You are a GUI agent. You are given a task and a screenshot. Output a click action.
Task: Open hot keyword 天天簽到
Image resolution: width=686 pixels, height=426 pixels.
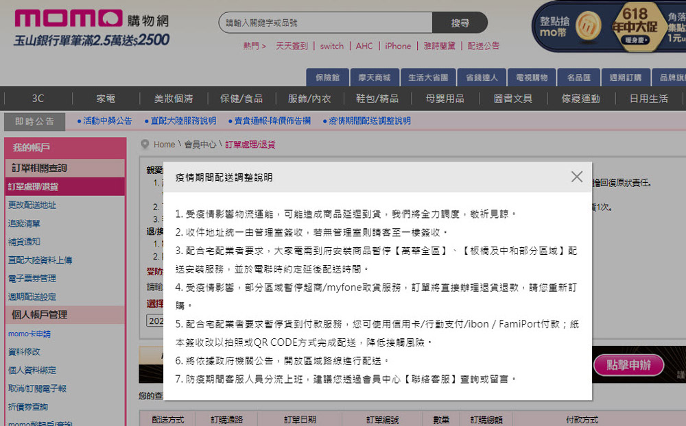[292, 46]
